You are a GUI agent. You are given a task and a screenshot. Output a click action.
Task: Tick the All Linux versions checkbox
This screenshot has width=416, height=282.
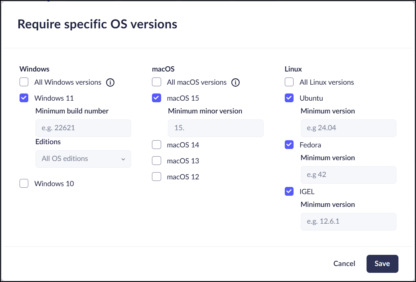(289, 82)
